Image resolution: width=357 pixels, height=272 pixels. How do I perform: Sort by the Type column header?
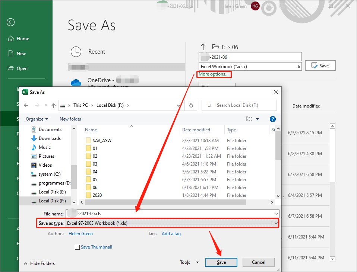pos(231,130)
